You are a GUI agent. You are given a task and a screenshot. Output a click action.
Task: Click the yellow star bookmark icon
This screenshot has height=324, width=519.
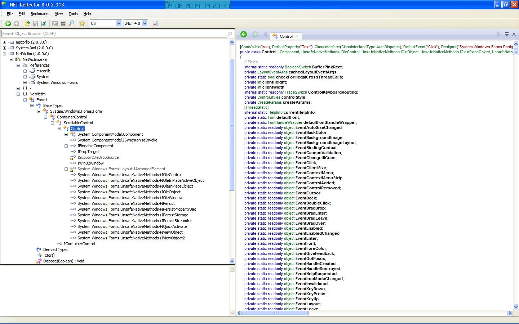coord(82,23)
